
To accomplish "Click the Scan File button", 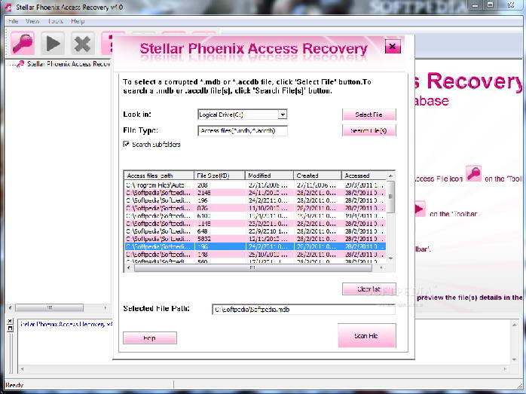I will 367,335.
